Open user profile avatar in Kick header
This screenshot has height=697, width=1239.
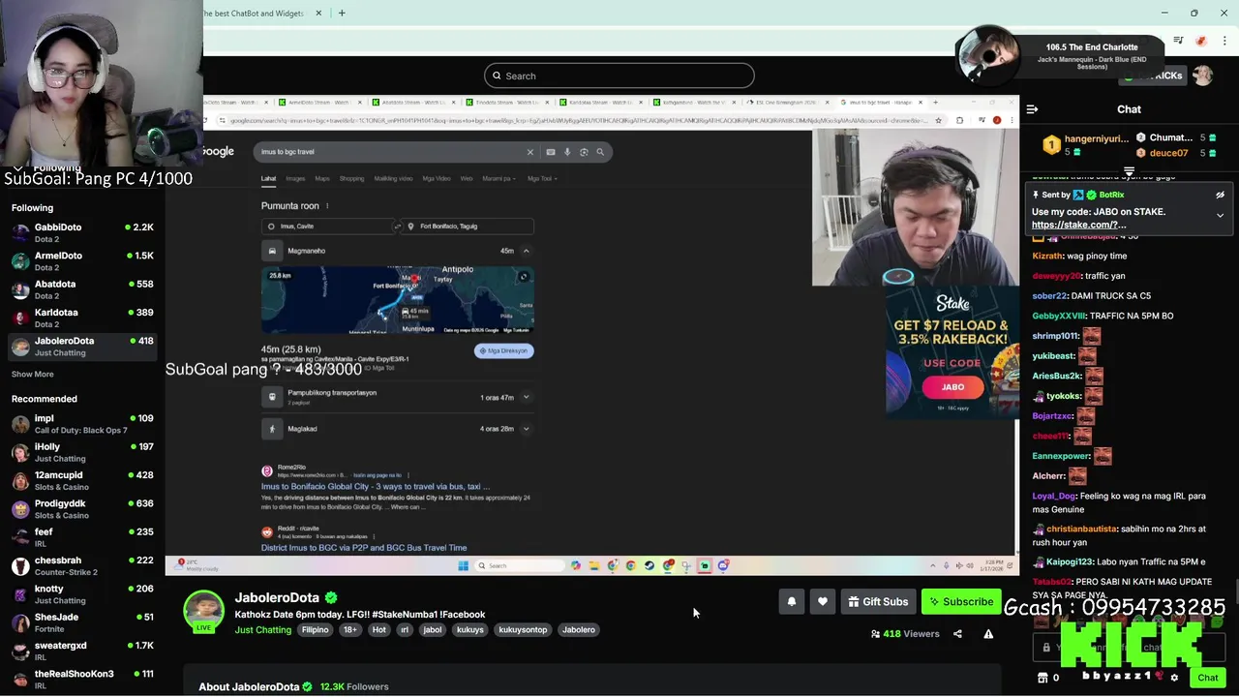pos(1202,76)
